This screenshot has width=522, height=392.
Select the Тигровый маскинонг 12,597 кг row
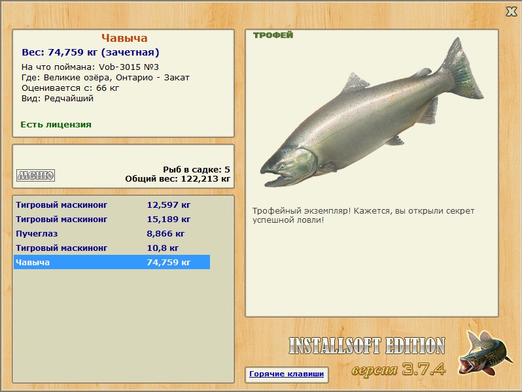click(112, 204)
